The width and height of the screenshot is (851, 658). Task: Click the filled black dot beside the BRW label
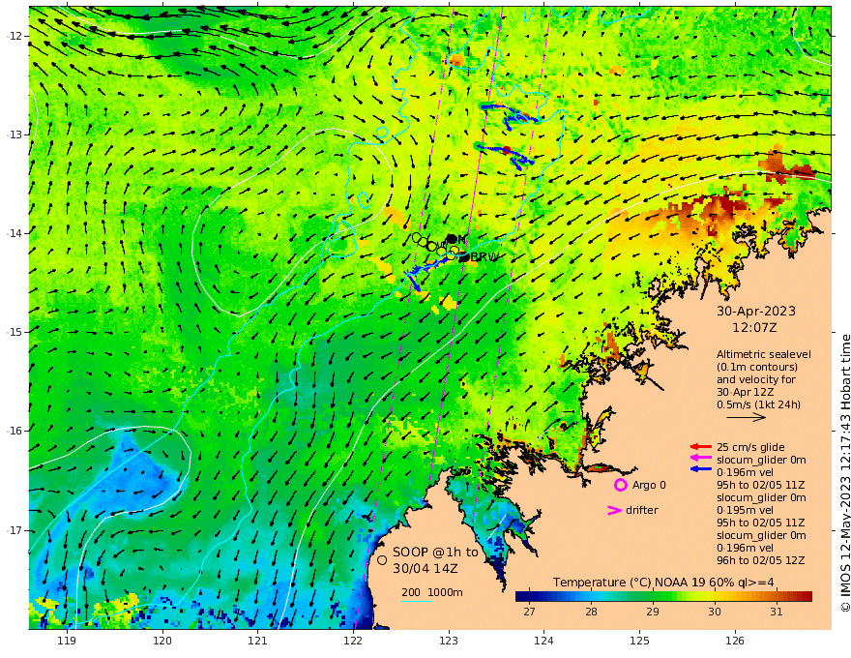pyautogui.click(x=464, y=258)
